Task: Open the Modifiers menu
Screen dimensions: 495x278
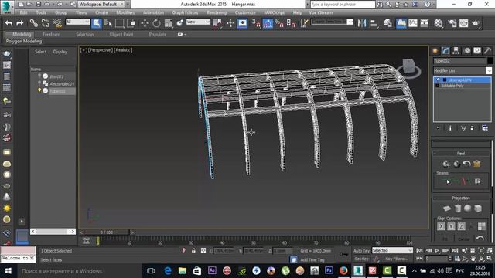Action: pos(125,12)
